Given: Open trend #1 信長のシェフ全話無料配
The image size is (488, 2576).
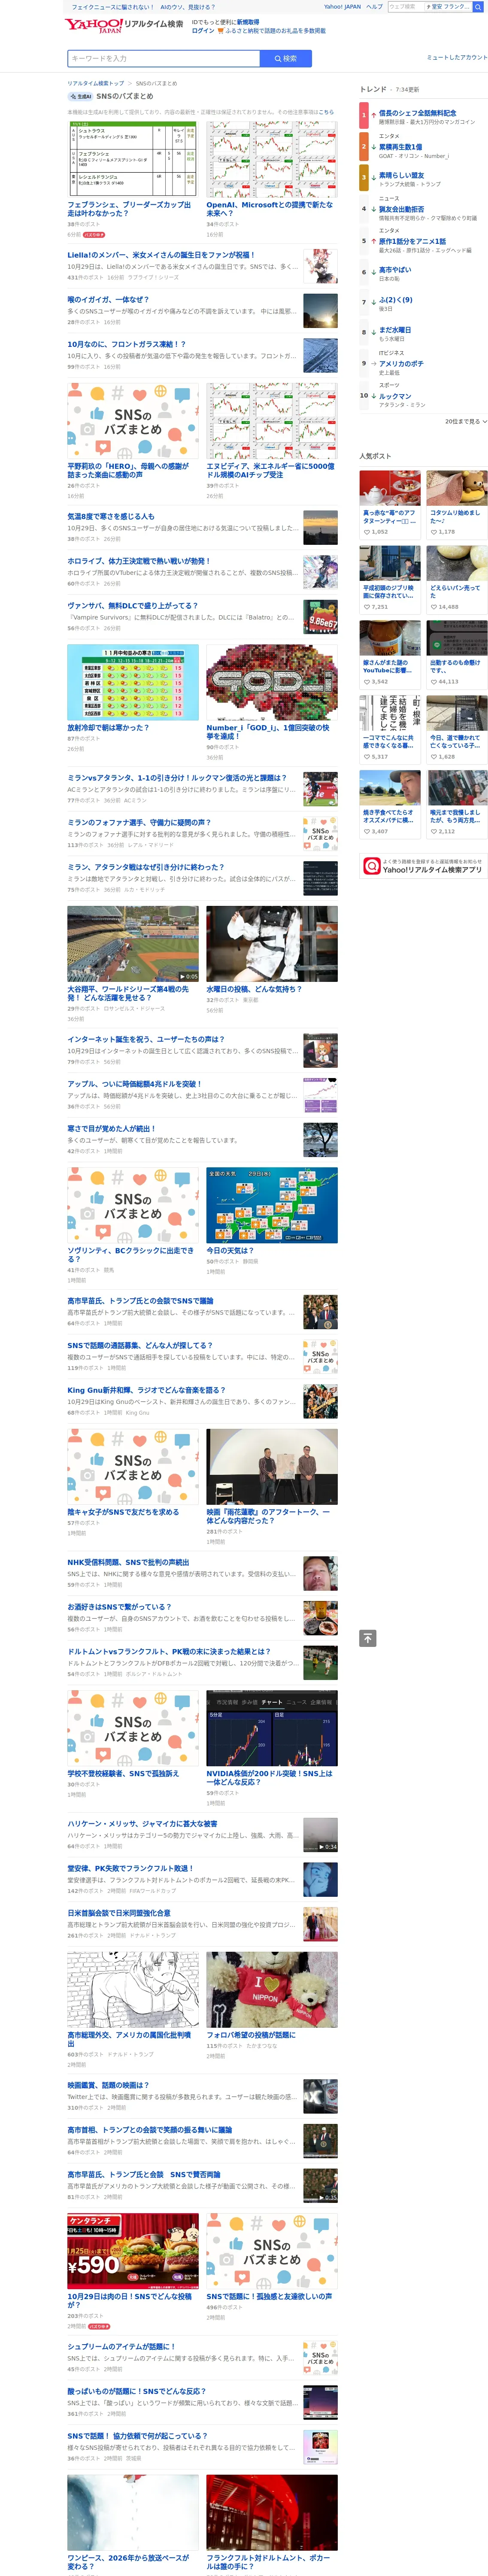Looking at the screenshot, I should tap(417, 113).
